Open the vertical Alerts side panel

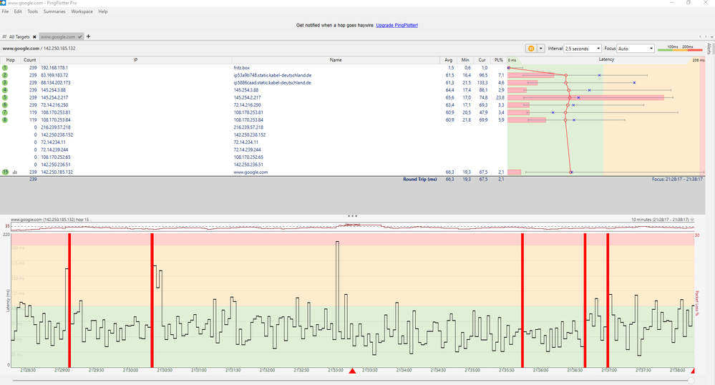tap(709, 49)
